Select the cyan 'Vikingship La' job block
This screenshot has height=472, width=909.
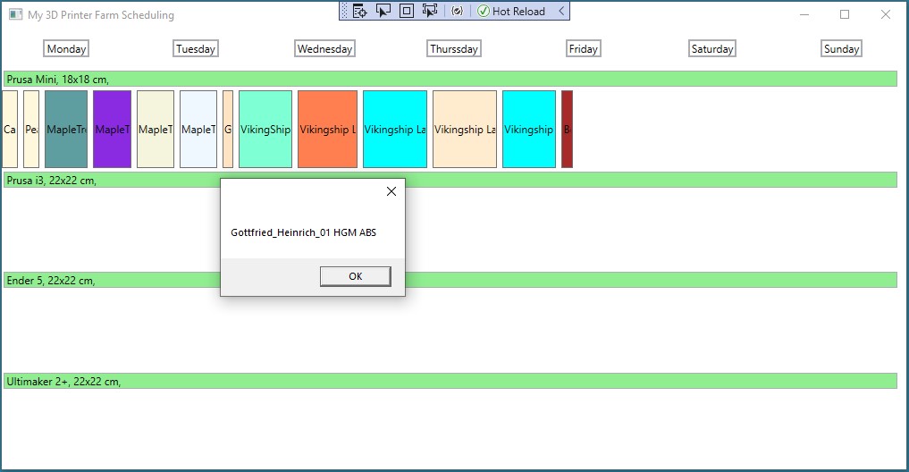(x=395, y=130)
